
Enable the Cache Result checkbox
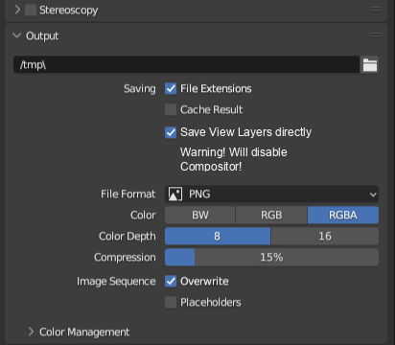pyautogui.click(x=171, y=109)
